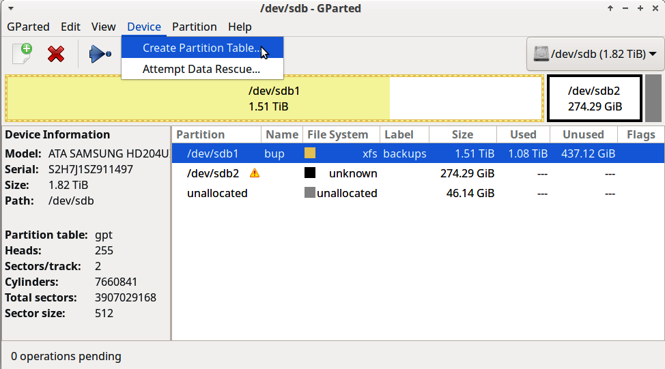Click the disk icon in device selector

(541, 54)
